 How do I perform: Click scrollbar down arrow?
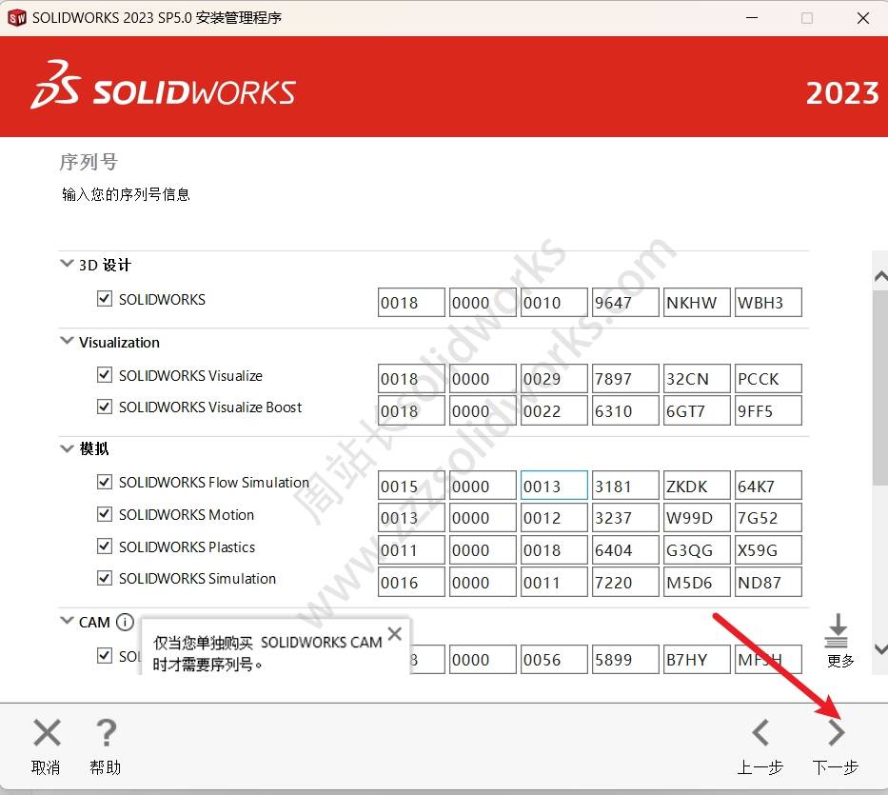point(880,648)
